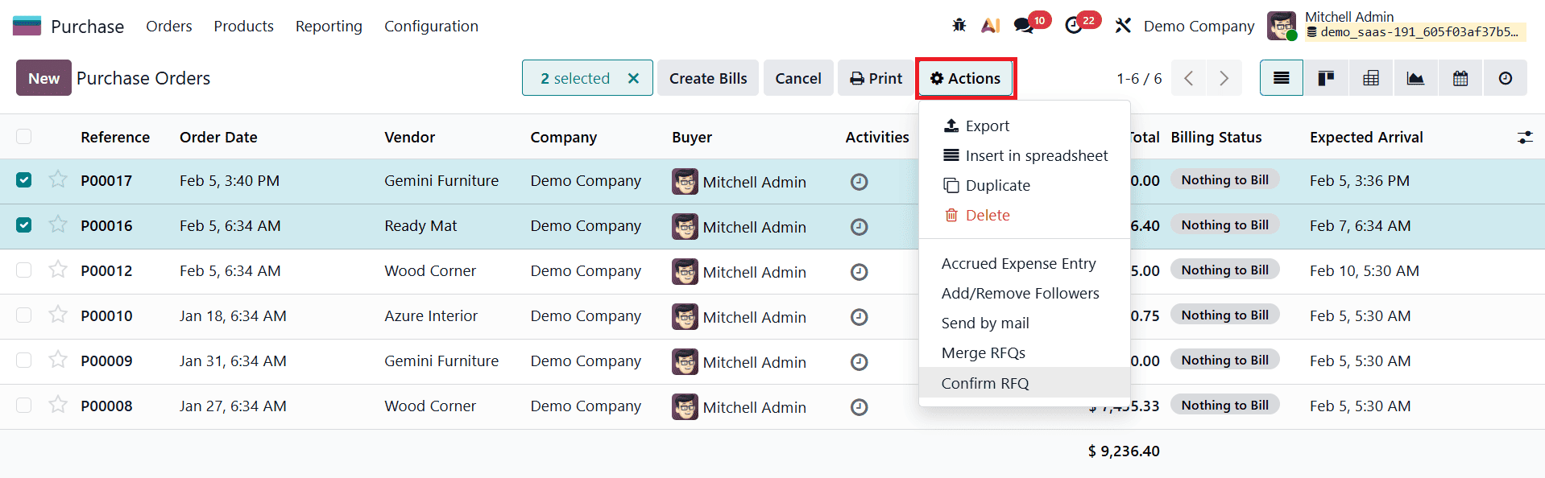Check the P00012 row checkbox
The image size is (1545, 478).
pos(24,270)
